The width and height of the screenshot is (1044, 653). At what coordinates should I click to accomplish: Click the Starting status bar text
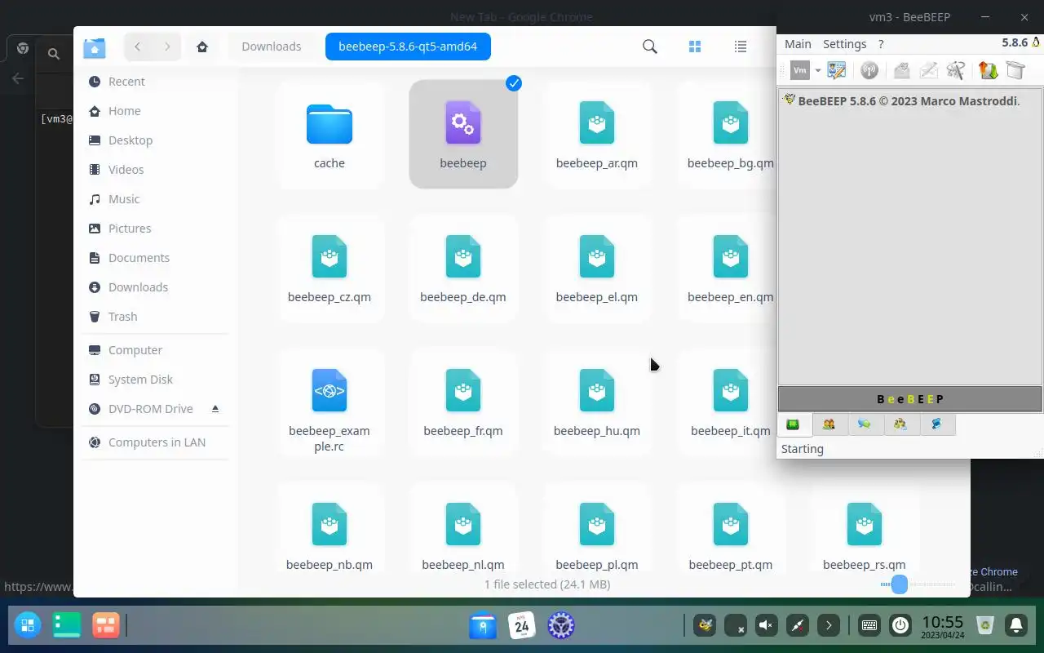(x=803, y=449)
